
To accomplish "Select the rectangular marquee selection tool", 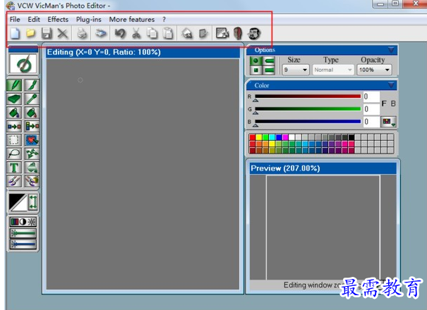I will (14, 139).
